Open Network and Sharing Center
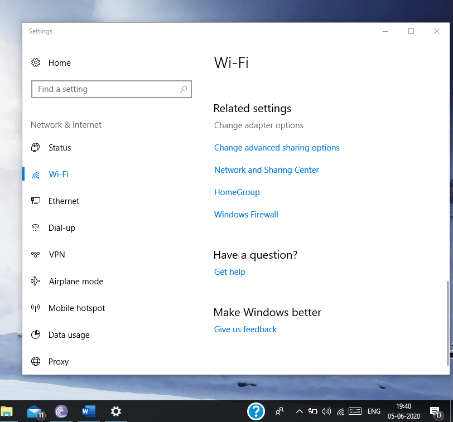The image size is (453, 422). click(x=266, y=169)
